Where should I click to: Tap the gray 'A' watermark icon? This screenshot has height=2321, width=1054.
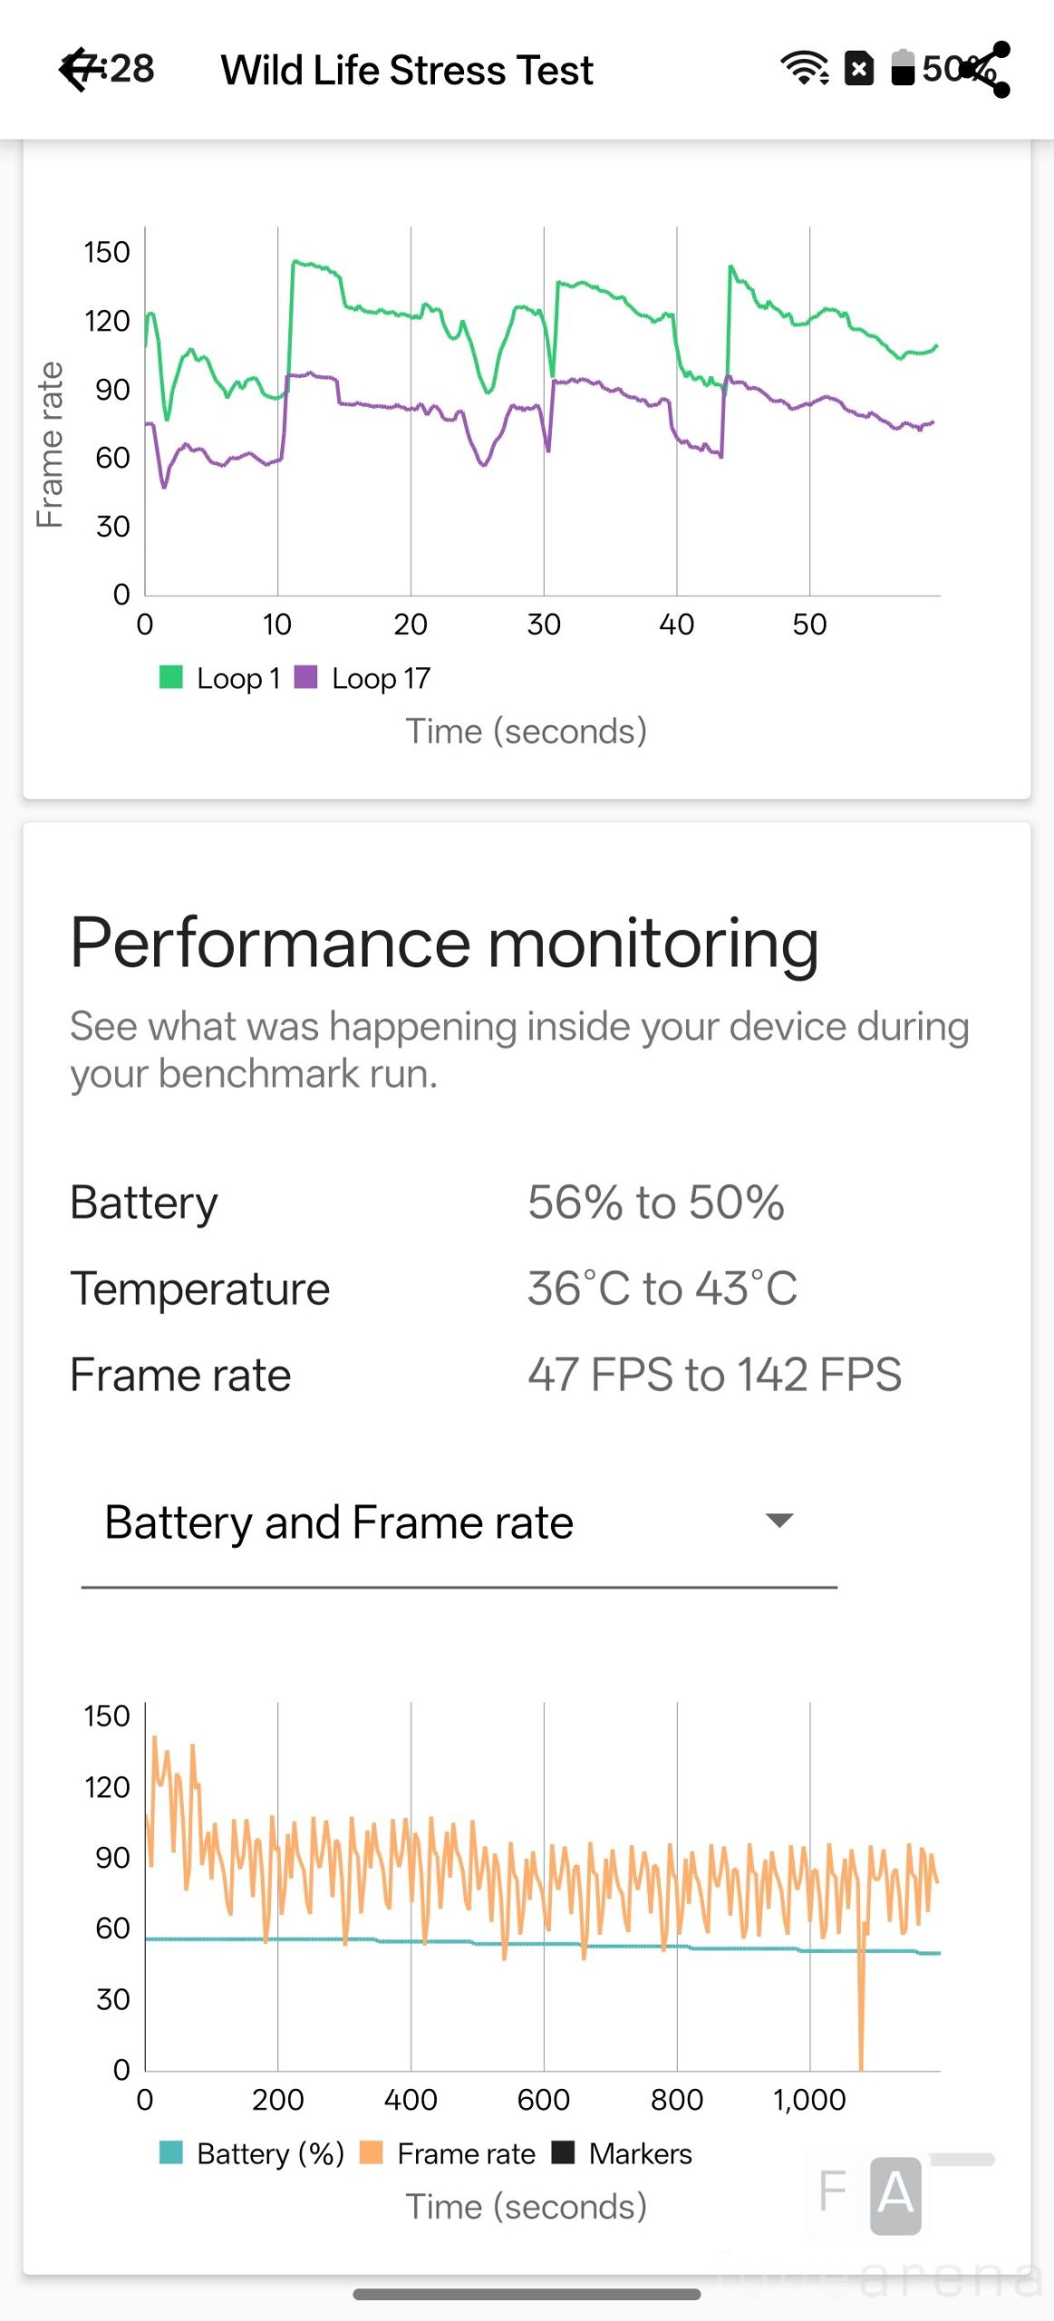(x=895, y=2195)
